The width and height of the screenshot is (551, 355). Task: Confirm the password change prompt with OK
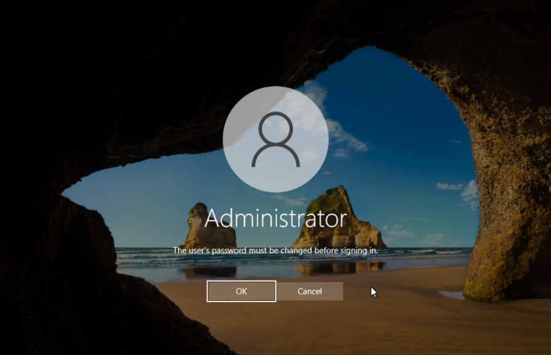241,291
